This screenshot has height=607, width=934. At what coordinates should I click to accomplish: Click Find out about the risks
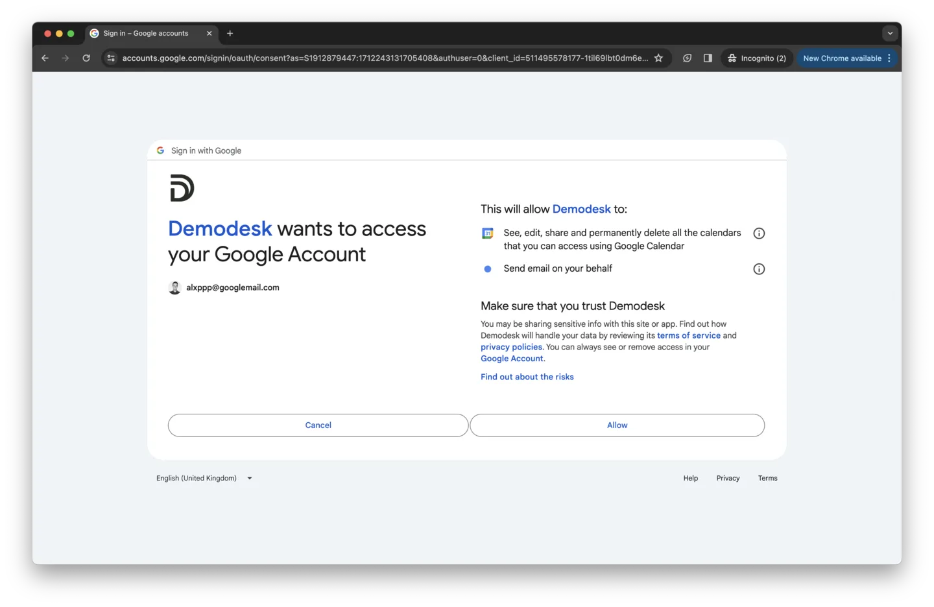coord(527,377)
